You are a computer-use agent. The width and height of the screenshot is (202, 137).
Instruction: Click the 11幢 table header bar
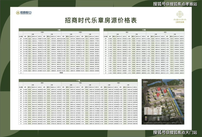click(78, 81)
